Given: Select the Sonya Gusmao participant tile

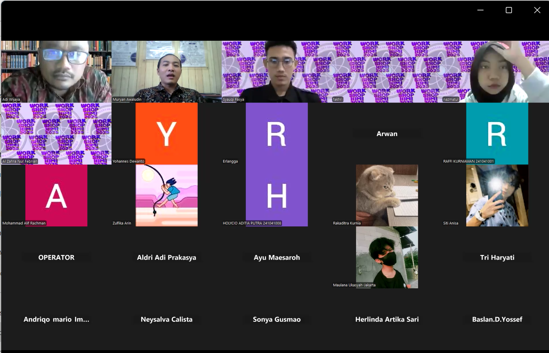Looking at the screenshot, I should coord(277,319).
